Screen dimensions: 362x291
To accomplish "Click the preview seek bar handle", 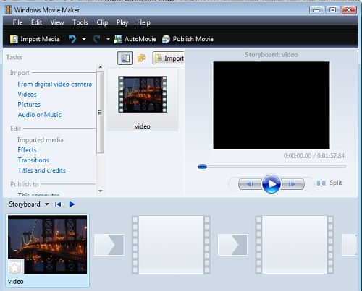I will tap(202, 166).
